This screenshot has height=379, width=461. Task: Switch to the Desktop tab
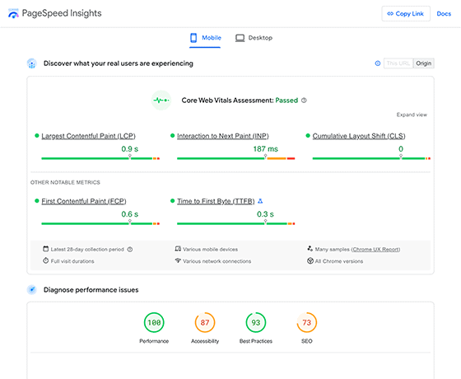click(254, 38)
